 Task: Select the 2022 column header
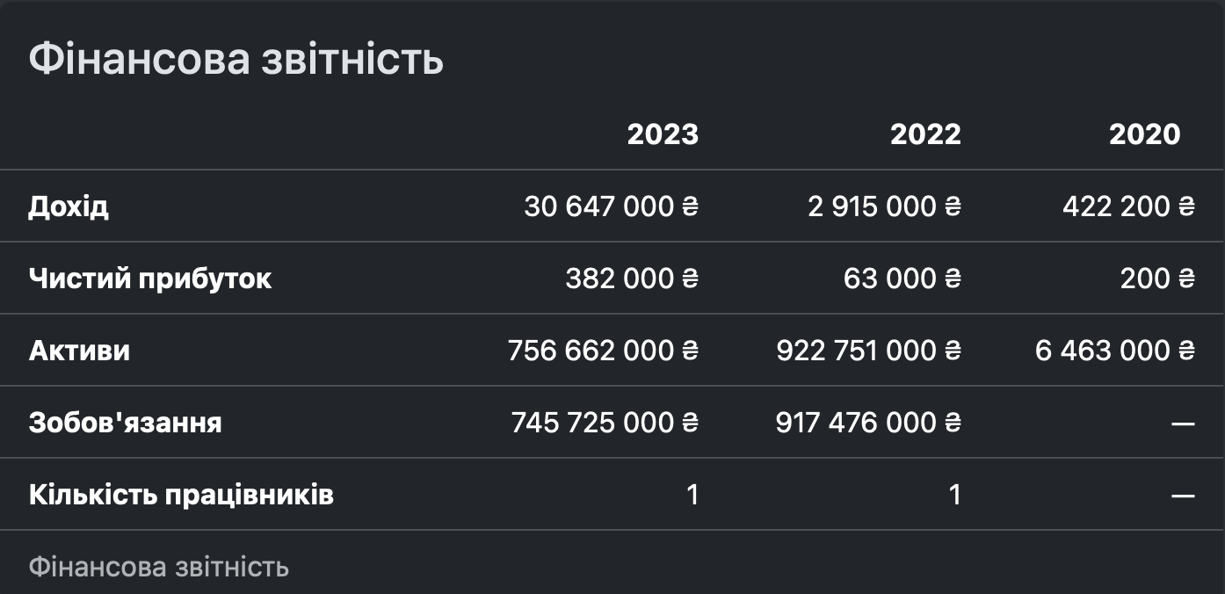925,134
